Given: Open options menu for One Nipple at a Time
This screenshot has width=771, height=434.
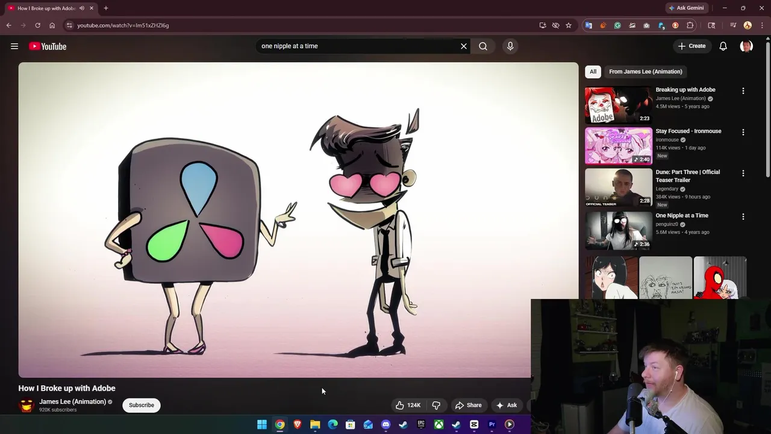Looking at the screenshot, I should pyautogui.click(x=743, y=216).
